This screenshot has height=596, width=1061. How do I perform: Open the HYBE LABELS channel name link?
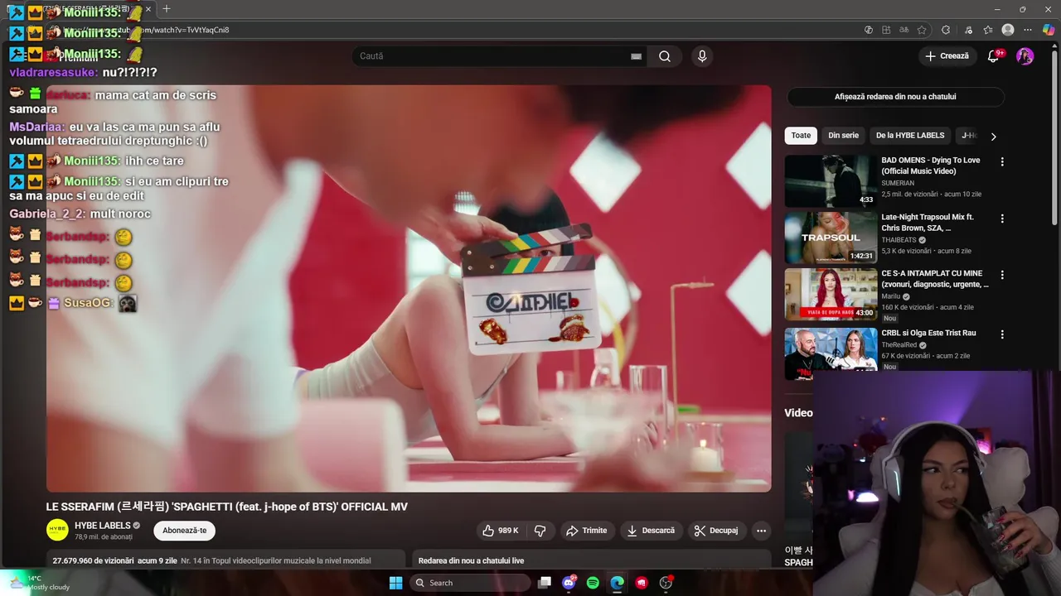[103, 526]
